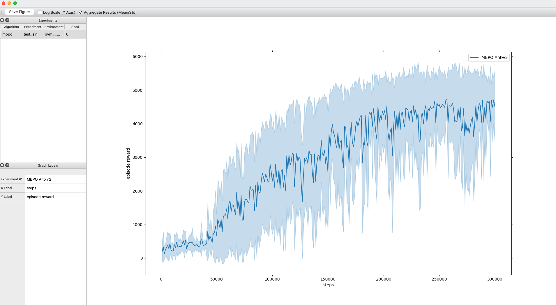Sort by Experiment column header
This screenshot has width=556, height=305.
click(x=33, y=27)
